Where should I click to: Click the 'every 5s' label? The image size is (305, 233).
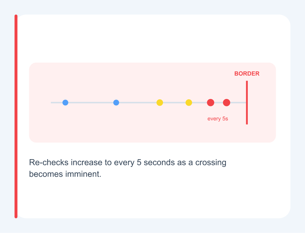(x=218, y=119)
